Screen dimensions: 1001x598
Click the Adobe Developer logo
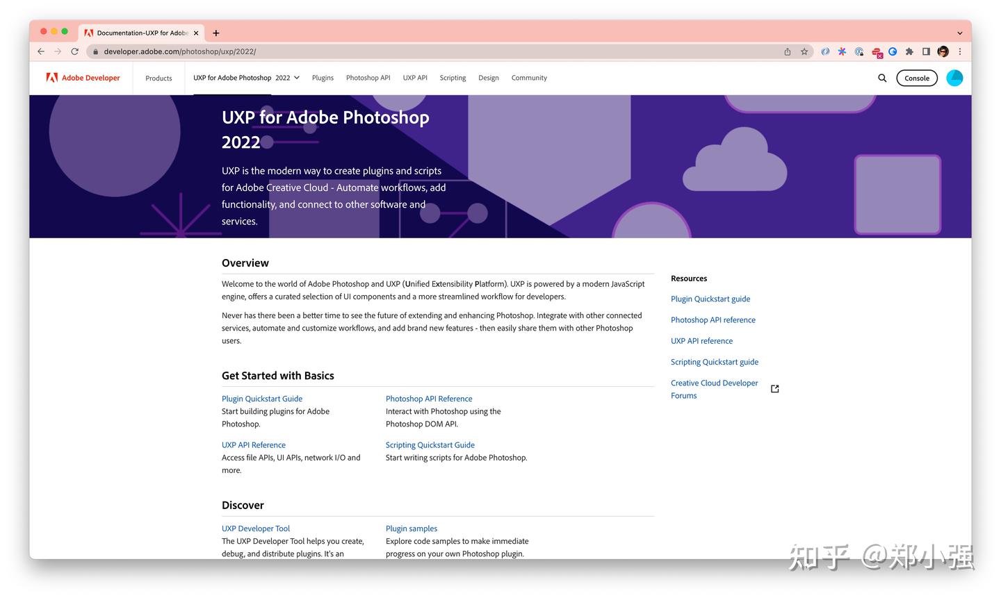(x=81, y=78)
